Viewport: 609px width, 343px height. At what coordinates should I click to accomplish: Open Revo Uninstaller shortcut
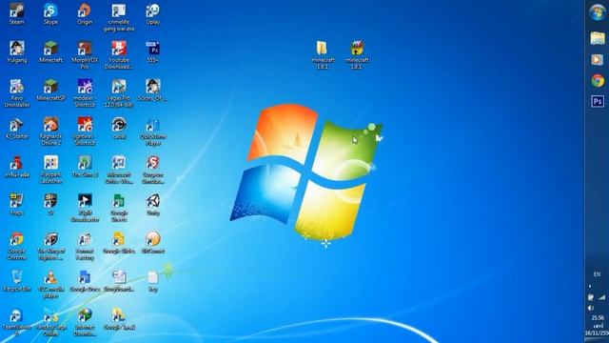17,93
